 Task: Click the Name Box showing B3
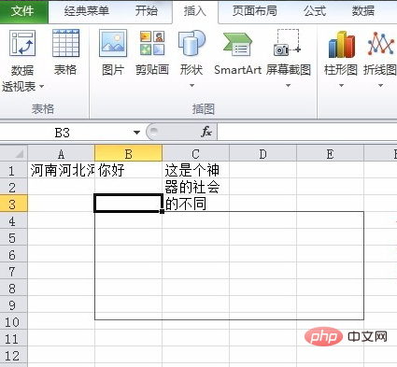tap(63, 133)
